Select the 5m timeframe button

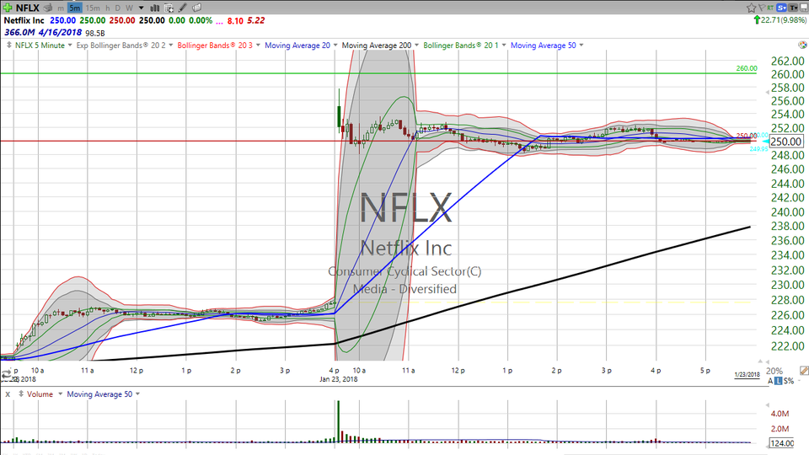tap(74, 8)
